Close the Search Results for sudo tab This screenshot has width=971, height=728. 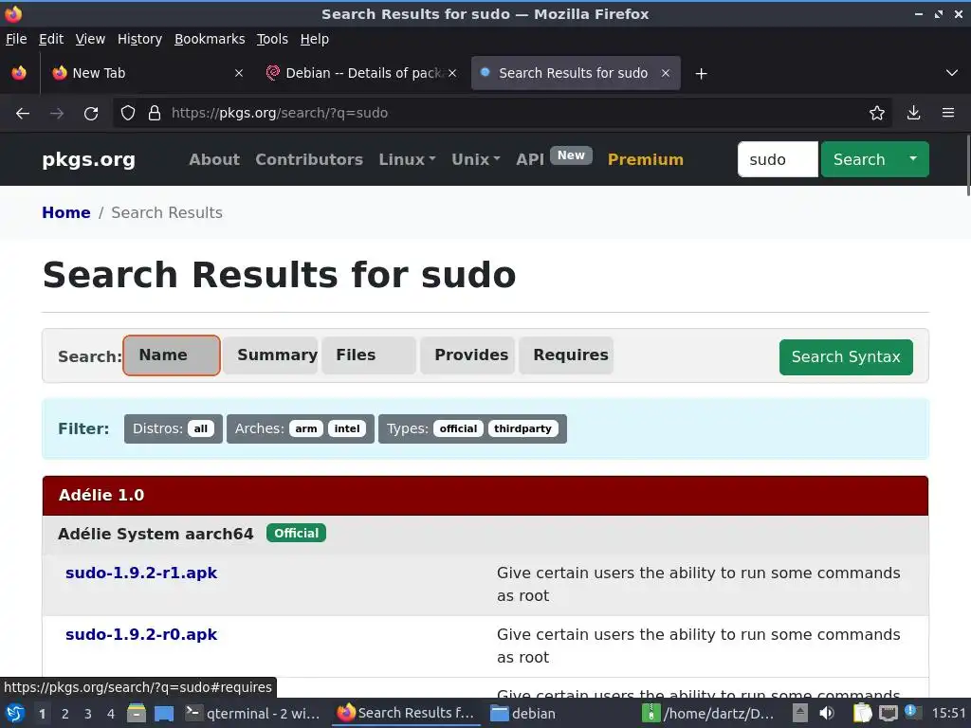[666, 73]
